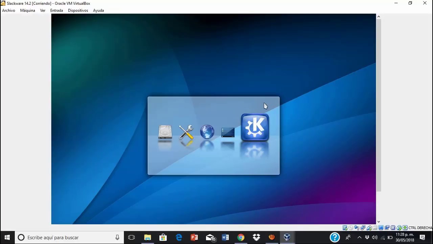Open the Máquina menu
Viewport: 433px width, 244px height.
pos(27,11)
